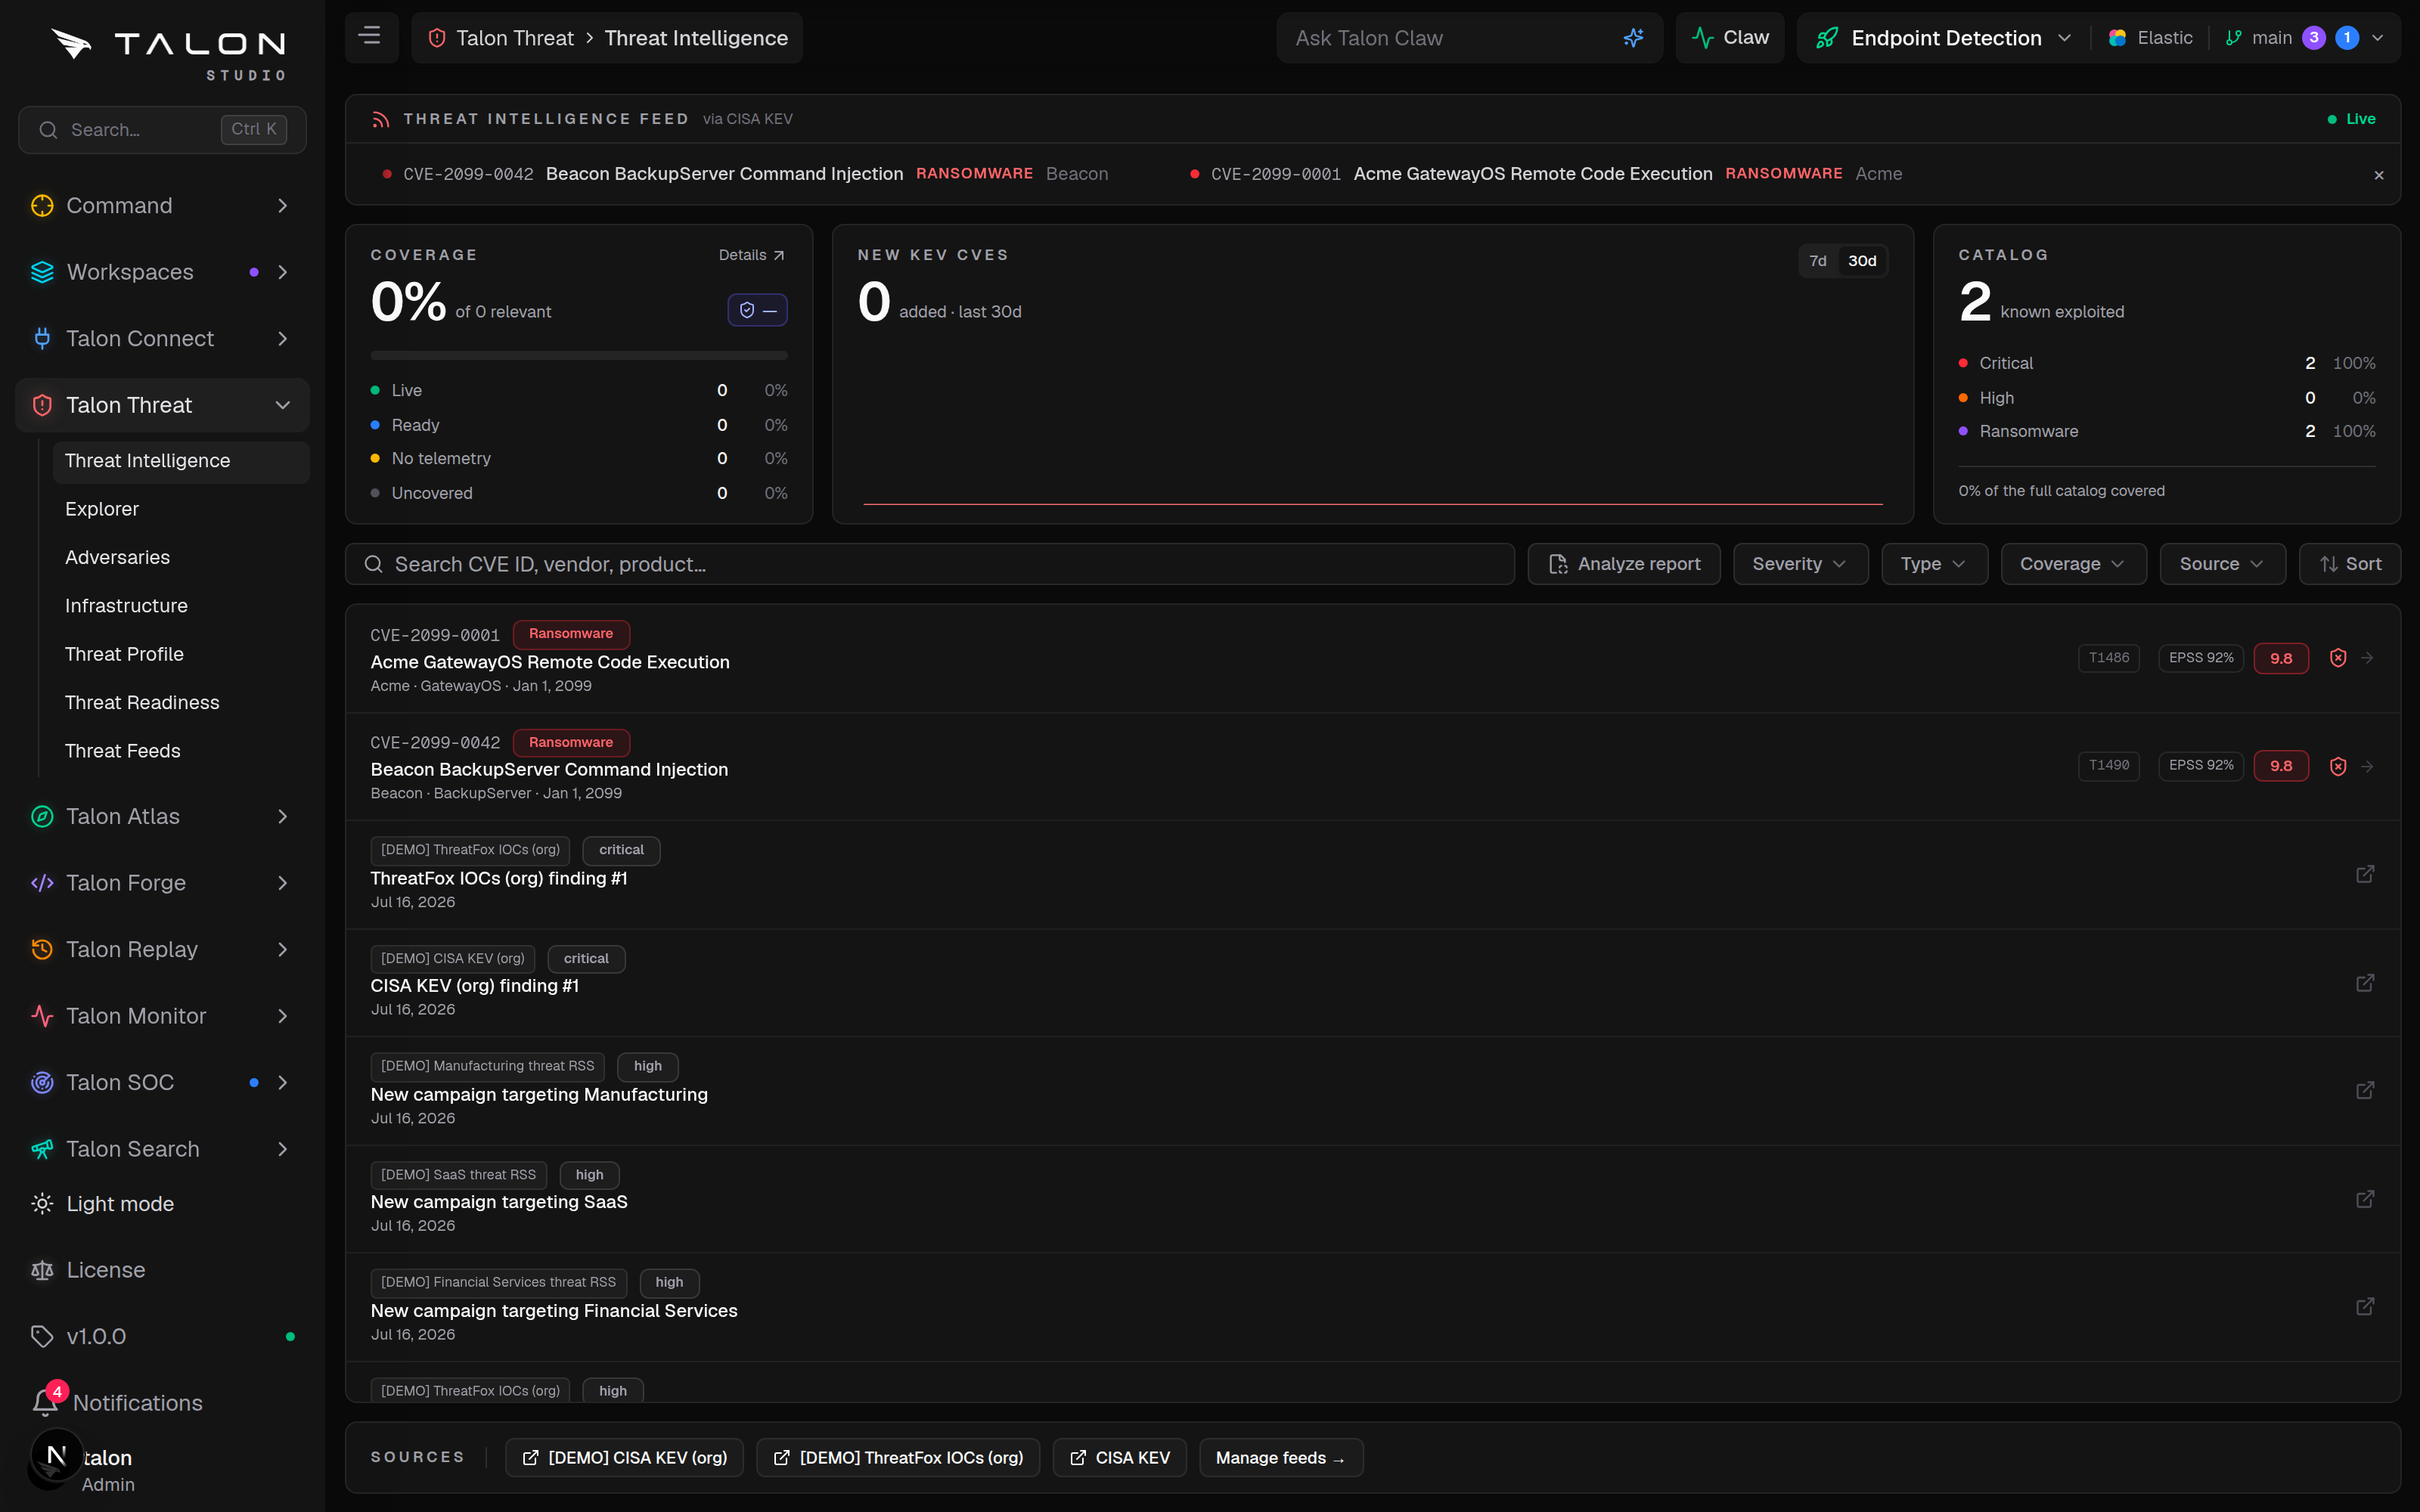Image resolution: width=2420 pixels, height=1512 pixels.
Task: Collapse the Talon Threat sidebar section
Action: click(x=162, y=405)
